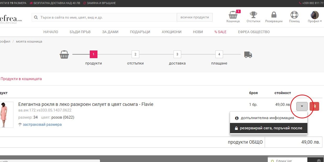Click breadcrumb 'моята кошница'

coord(29,42)
